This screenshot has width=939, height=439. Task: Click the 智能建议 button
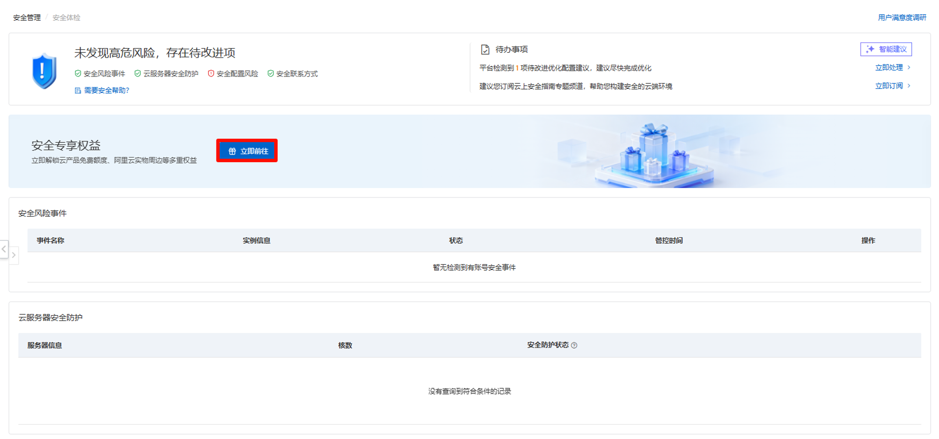coord(886,49)
